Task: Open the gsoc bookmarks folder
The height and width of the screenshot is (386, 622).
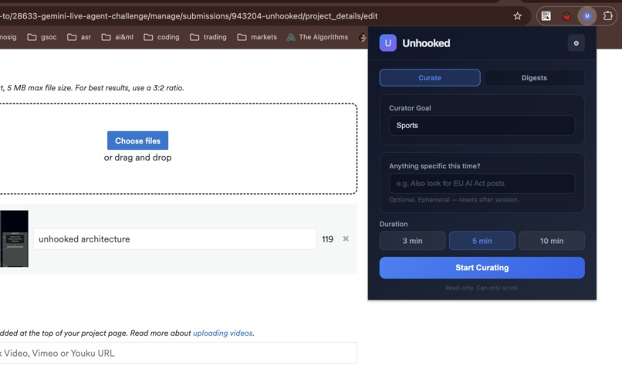Action: pos(42,37)
